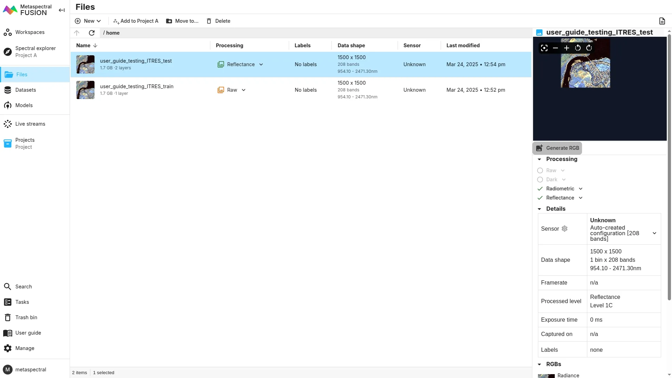Go to Live streams page
The width and height of the screenshot is (672, 378).
tap(30, 124)
